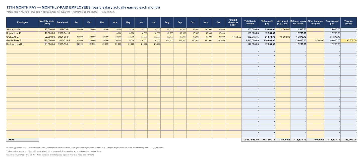
Task: Select Reyes's monthly basic "18,000.00"
Action: pyautogui.click(x=47, y=33)
